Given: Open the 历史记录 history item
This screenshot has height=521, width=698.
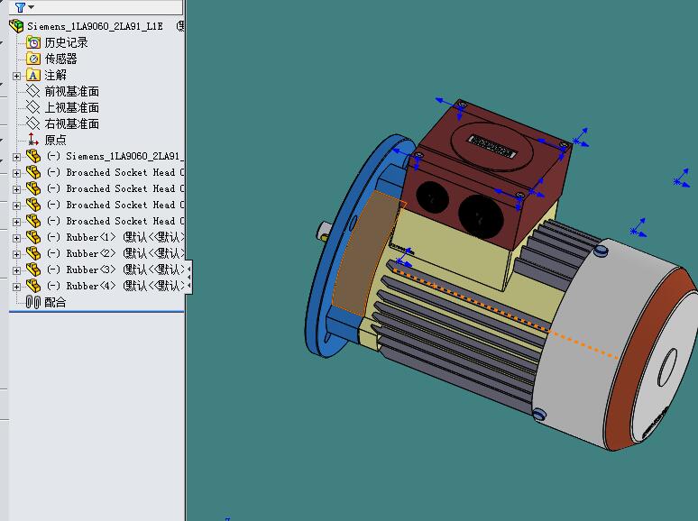Looking at the screenshot, I should point(66,42).
